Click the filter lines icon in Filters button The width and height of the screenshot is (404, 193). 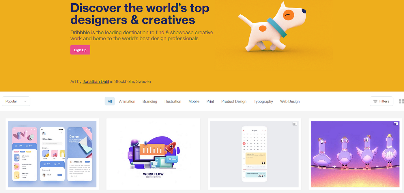[x=375, y=101]
